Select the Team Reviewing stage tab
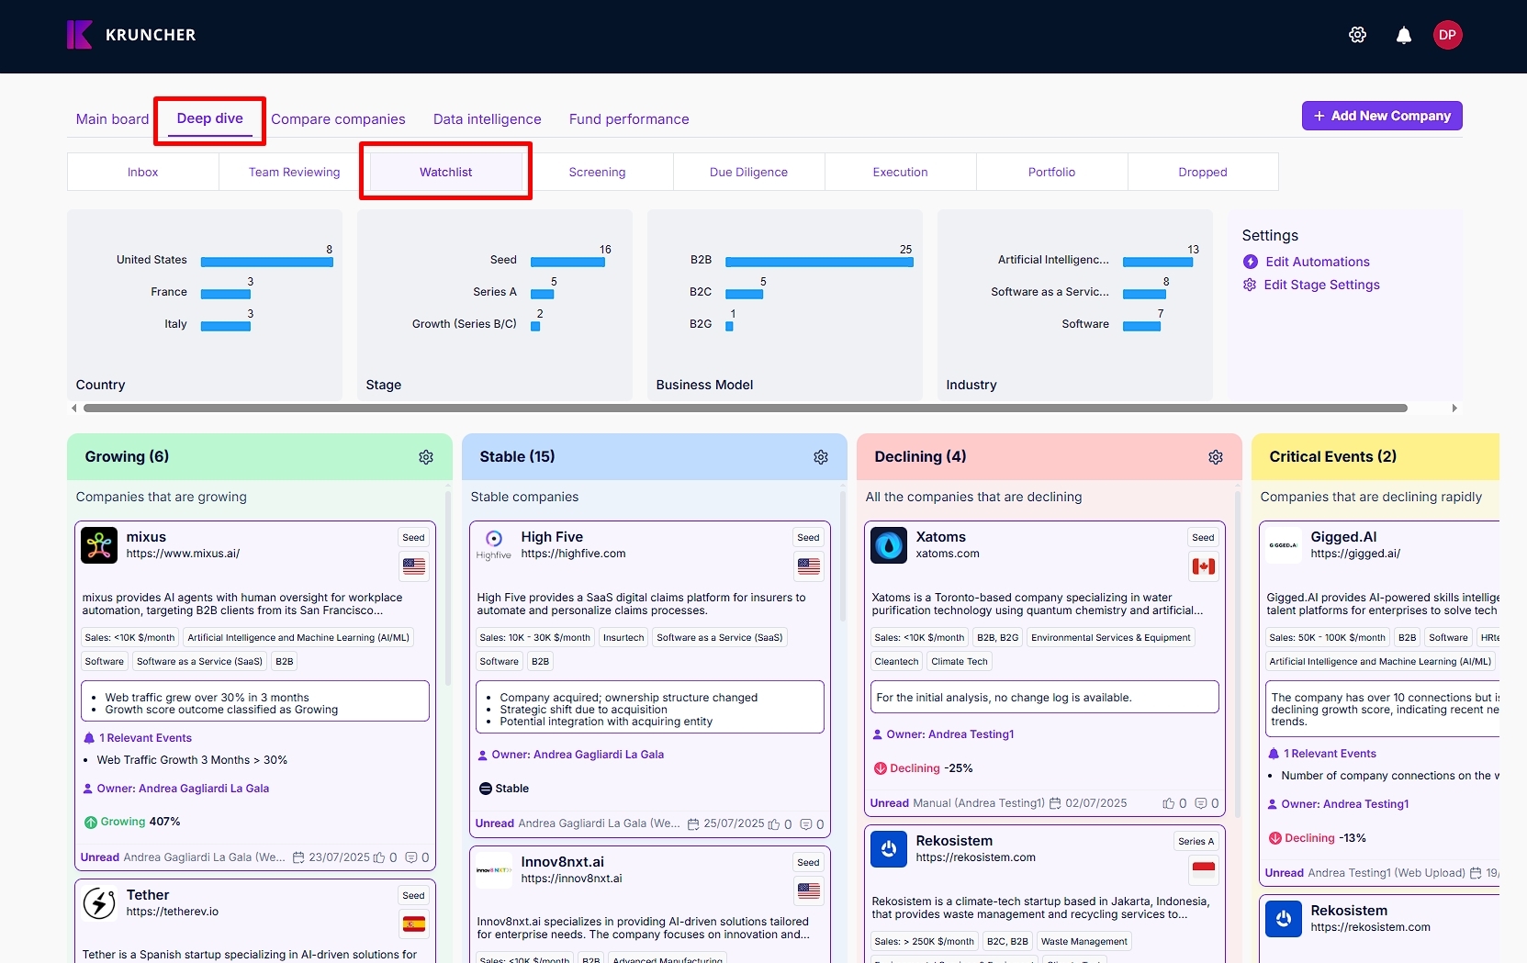 click(x=295, y=172)
